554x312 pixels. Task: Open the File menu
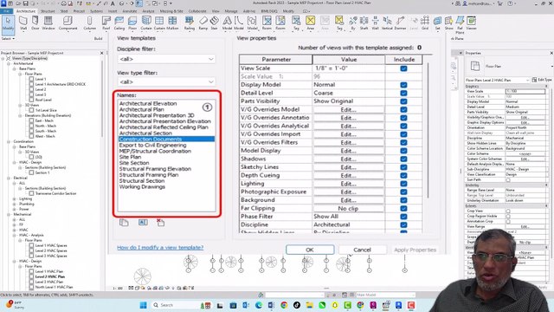6,11
